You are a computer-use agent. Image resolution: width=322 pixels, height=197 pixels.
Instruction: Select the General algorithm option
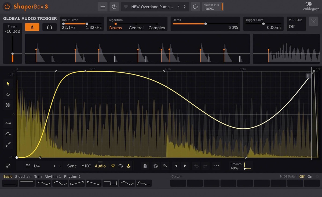[136, 28]
